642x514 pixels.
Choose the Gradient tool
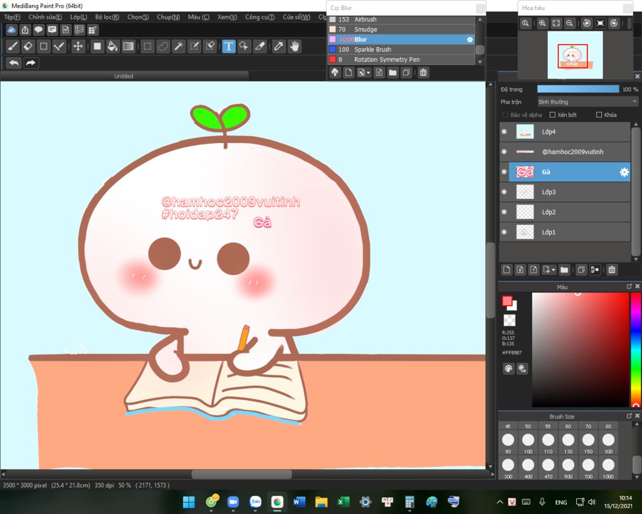coord(128,46)
